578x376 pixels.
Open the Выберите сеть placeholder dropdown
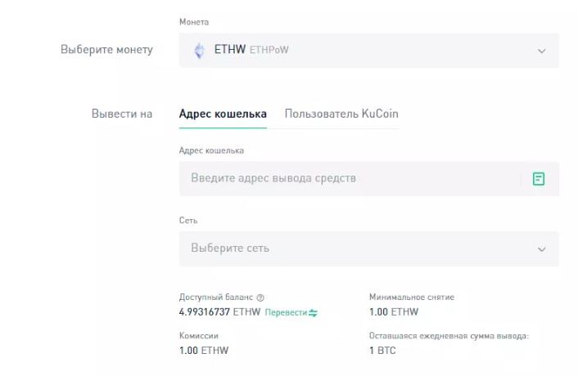coord(230,248)
